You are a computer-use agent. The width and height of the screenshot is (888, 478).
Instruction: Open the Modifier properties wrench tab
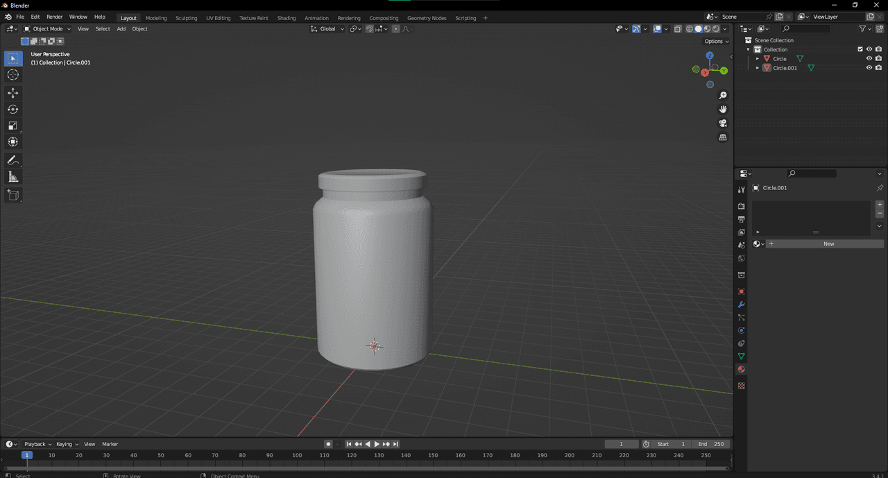point(741,305)
